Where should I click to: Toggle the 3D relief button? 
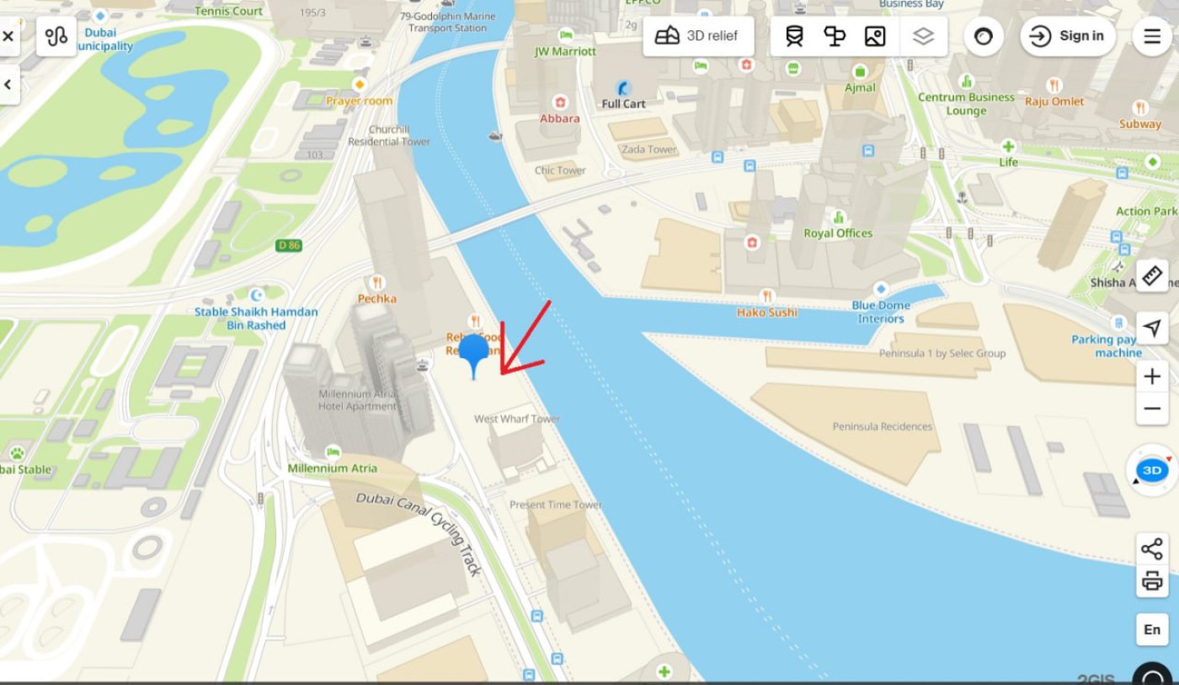click(698, 36)
